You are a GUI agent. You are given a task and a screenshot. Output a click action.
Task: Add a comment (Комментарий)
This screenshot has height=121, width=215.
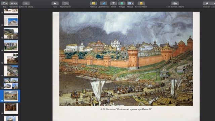tap(141, 3)
